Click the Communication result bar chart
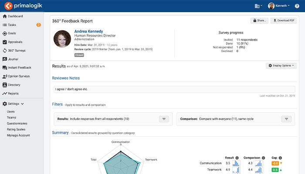The width and height of the screenshot is (305, 174). coord(236,163)
